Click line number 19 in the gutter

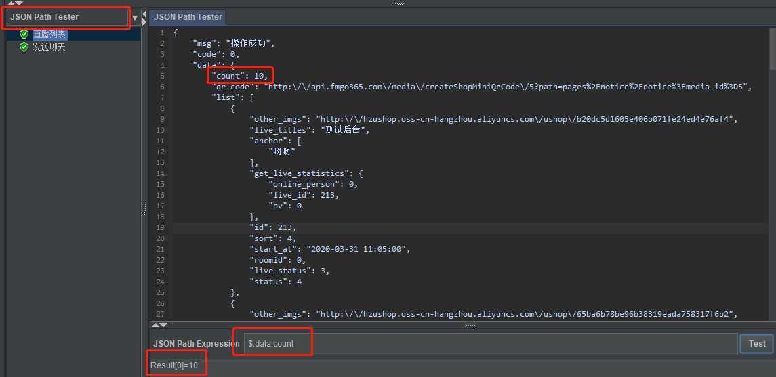tap(160, 227)
